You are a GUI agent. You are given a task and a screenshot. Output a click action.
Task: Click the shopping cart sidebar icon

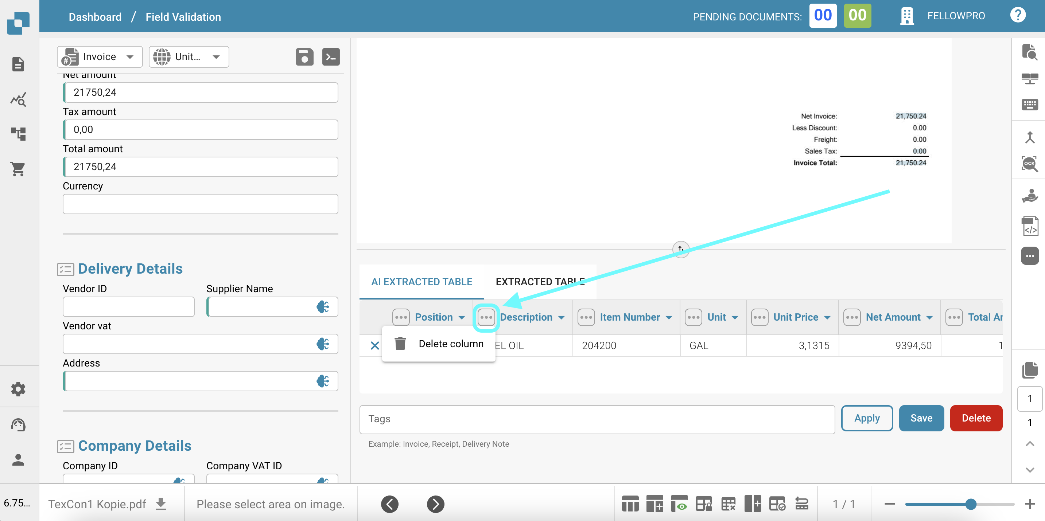[x=18, y=169]
